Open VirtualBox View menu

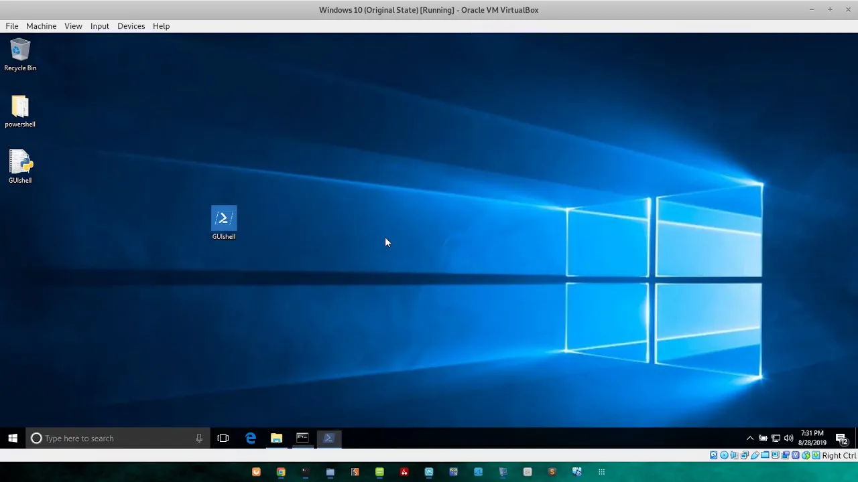click(73, 26)
